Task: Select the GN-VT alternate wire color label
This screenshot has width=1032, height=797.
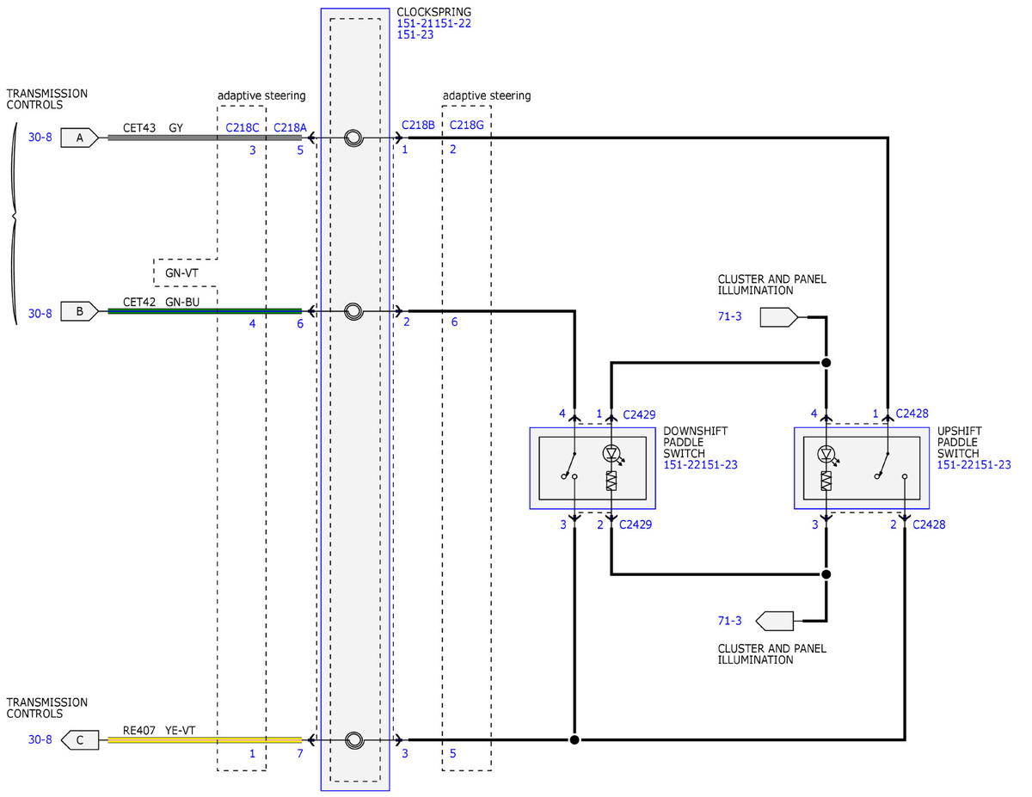Action: point(182,273)
